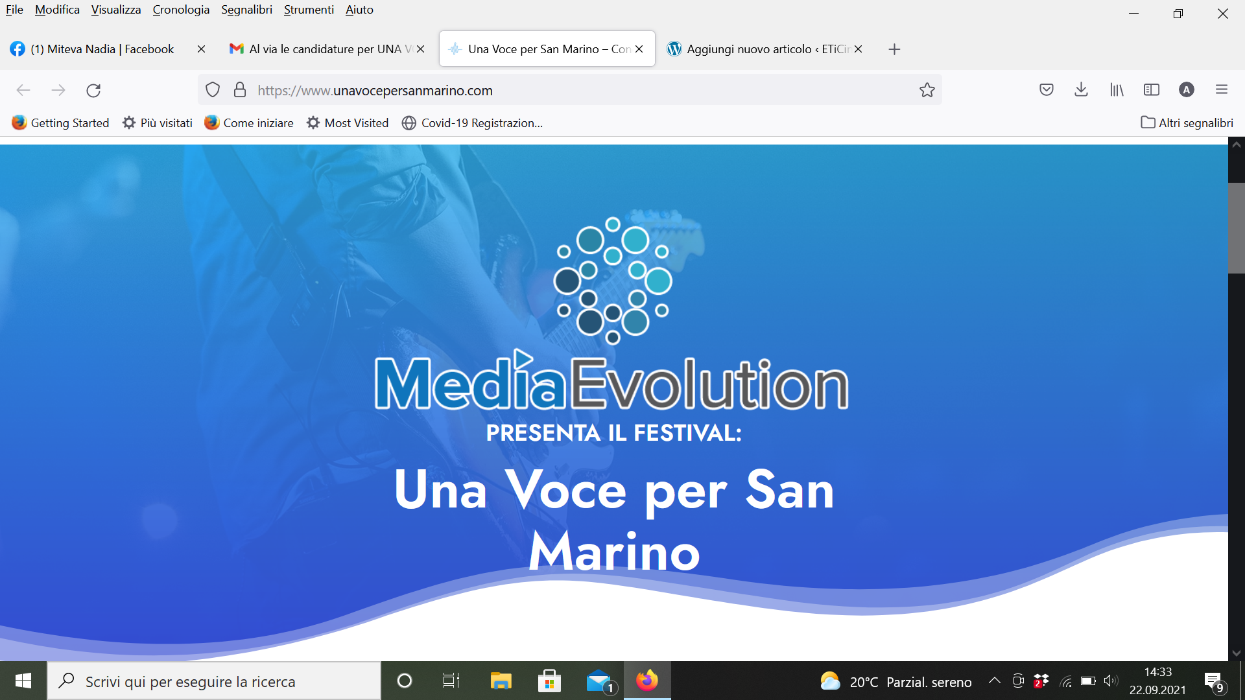The width and height of the screenshot is (1245, 700).
Task: Close the Miteva Nadia Facebook tab
Action: pyautogui.click(x=201, y=49)
